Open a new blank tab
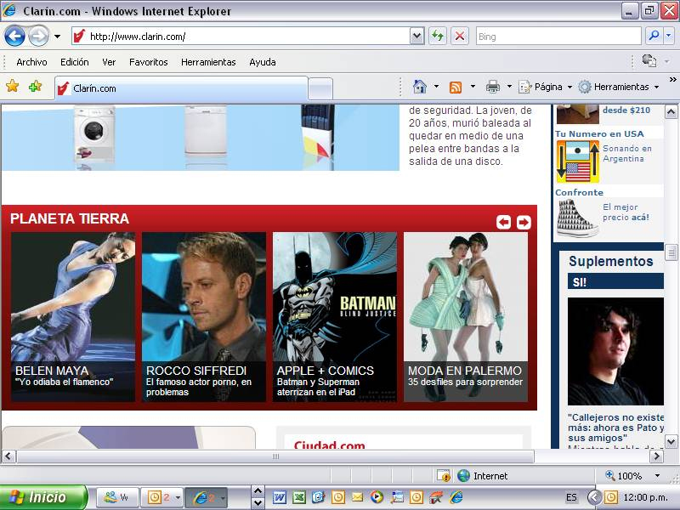This screenshot has height=510, width=680. coord(320,88)
